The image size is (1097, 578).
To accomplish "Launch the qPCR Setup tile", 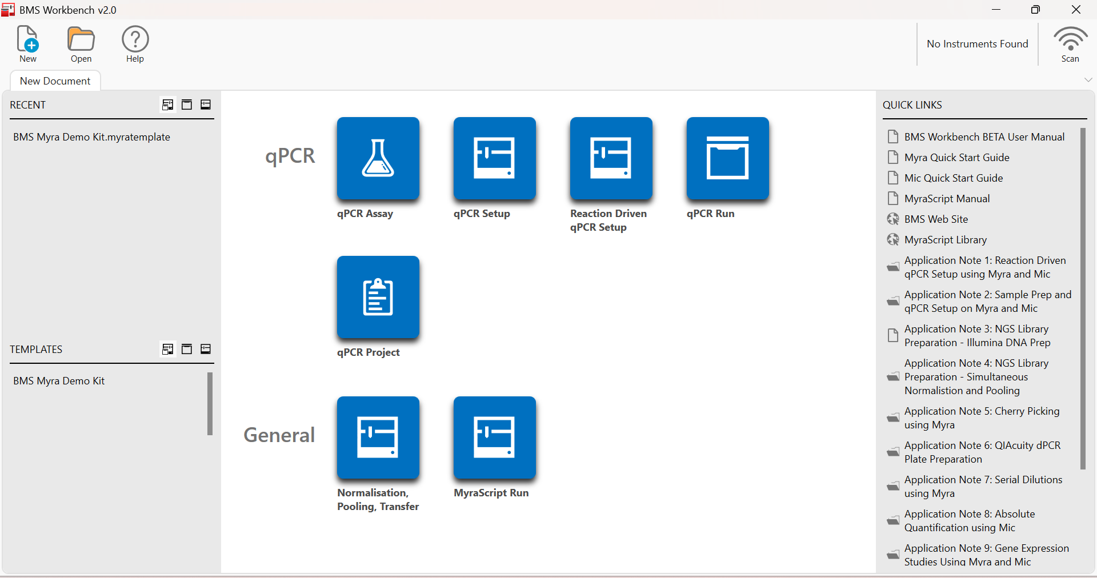I will tap(495, 158).
